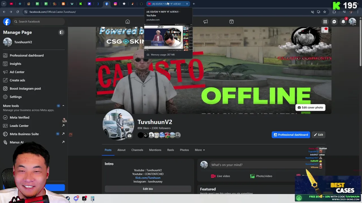
Task: Go back with the browser back arrow
Action: (x=4, y=12)
